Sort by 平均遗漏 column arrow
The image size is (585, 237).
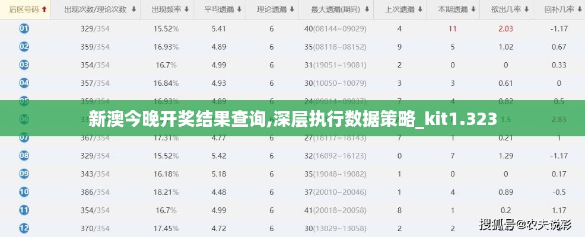click(x=238, y=9)
